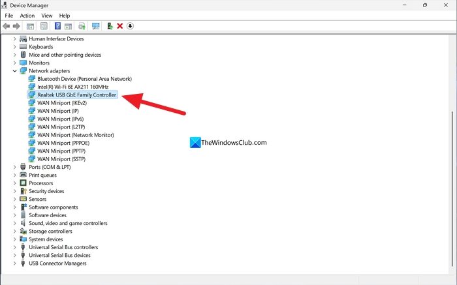The image size is (457, 285).
Task: Expand the Software devices node
Action: tap(14, 215)
